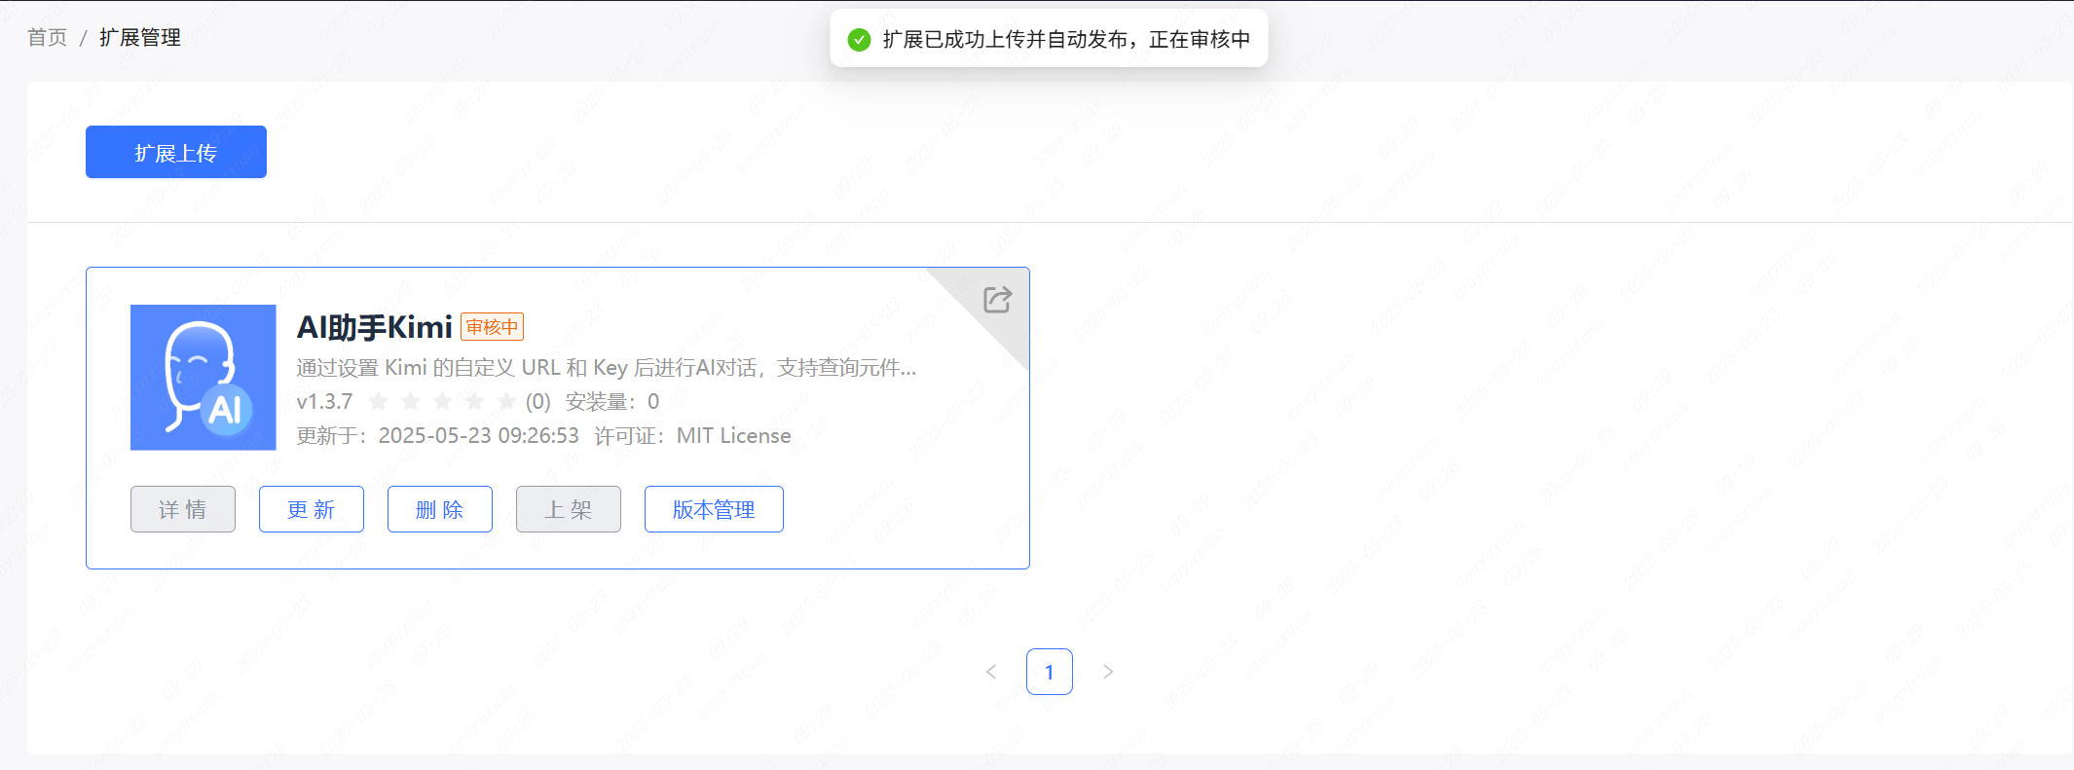Screen dimensions: 2074x770
Task: Click the AI助手Kimi extension logo
Action: [x=204, y=378]
